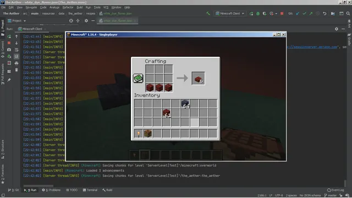Click the Exit icon in Run panel

(9, 63)
